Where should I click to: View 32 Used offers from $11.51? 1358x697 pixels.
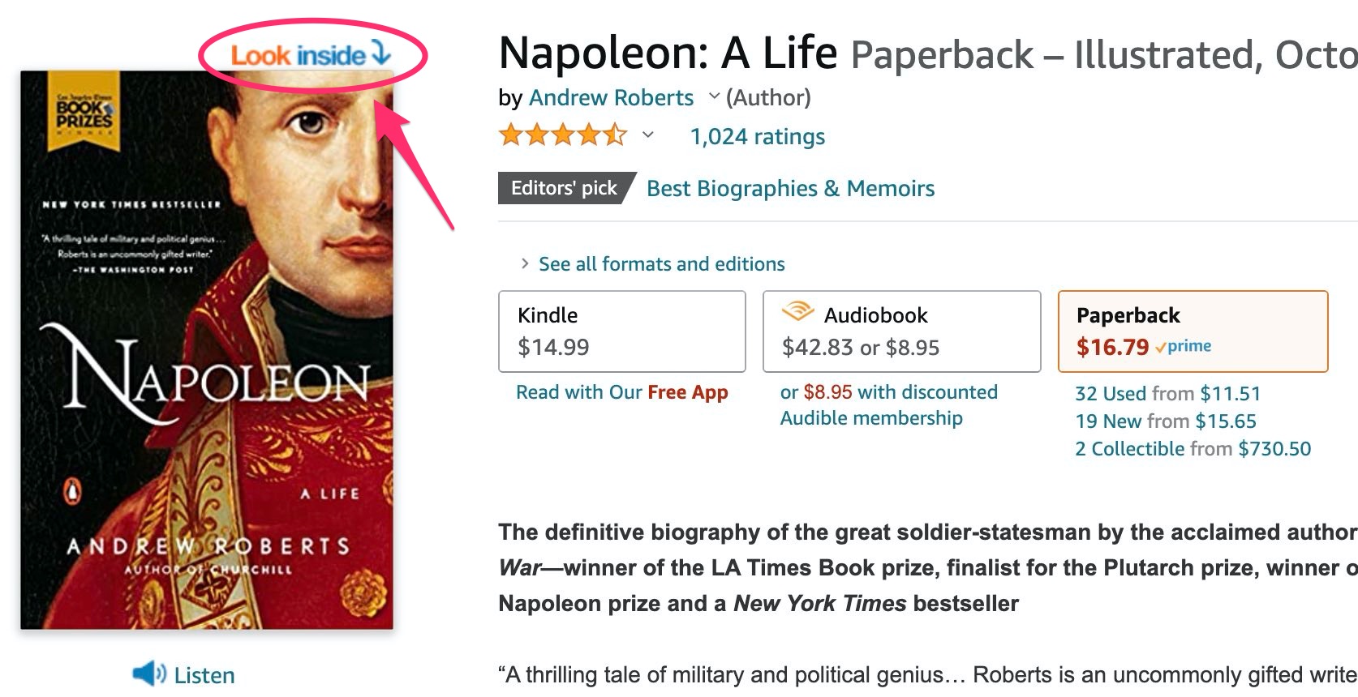[1167, 394]
